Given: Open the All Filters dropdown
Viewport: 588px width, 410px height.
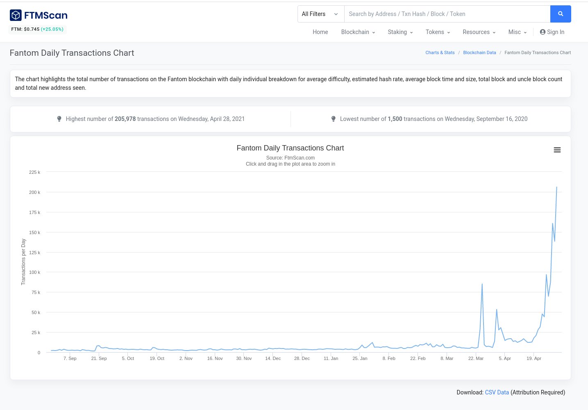Looking at the screenshot, I should click(321, 14).
